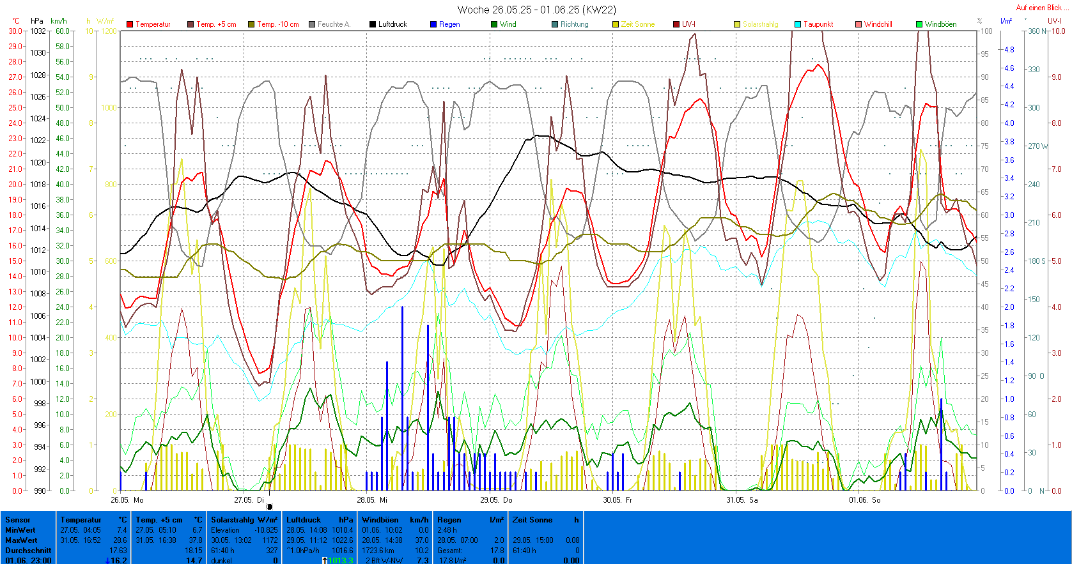Click the 'Richtung' legend label

click(x=575, y=24)
